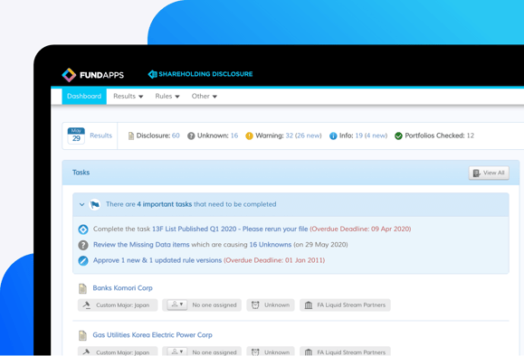The width and height of the screenshot is (524, 356).
Task: Click Portfolios Checked: 12 text
Action: (x=440, y=136)
